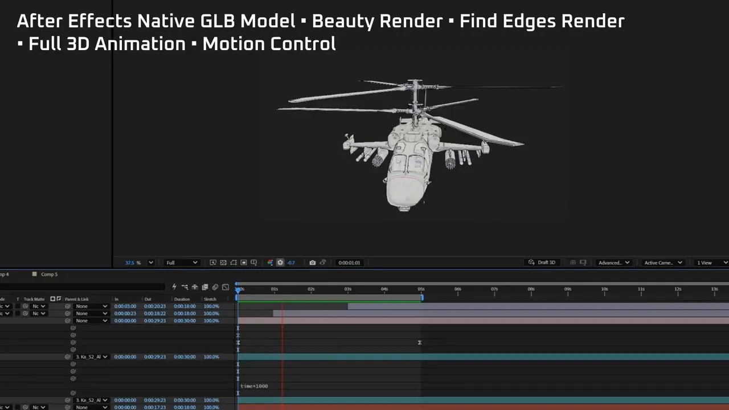
Task: Enable the frame blending icon
Action: click(x=205, y=287)
